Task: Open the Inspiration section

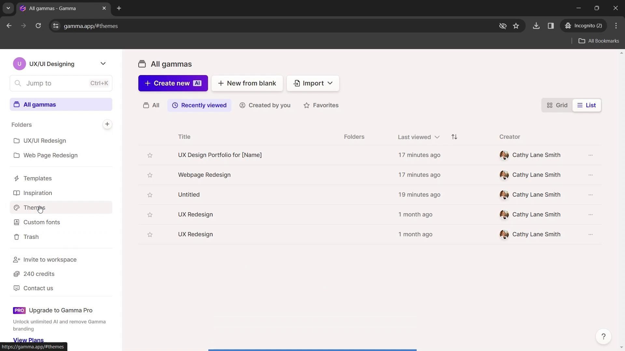Action: (x=37, y=193)
